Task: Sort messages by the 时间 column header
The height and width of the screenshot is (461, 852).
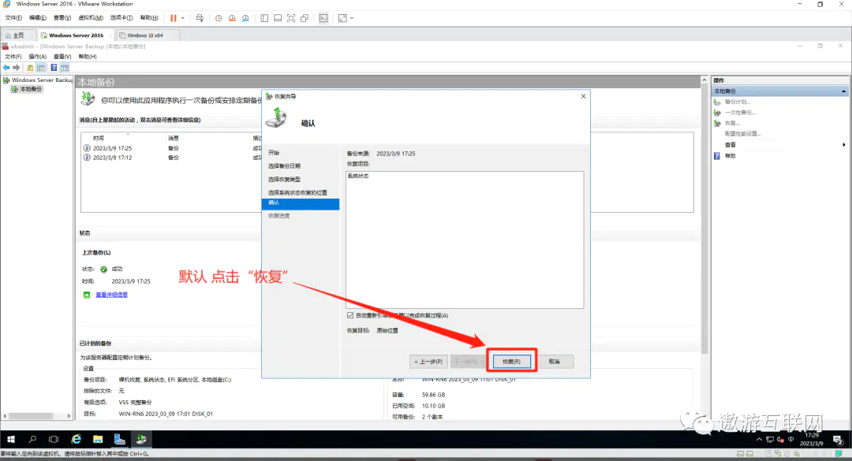Action: (x=99, y=138)
